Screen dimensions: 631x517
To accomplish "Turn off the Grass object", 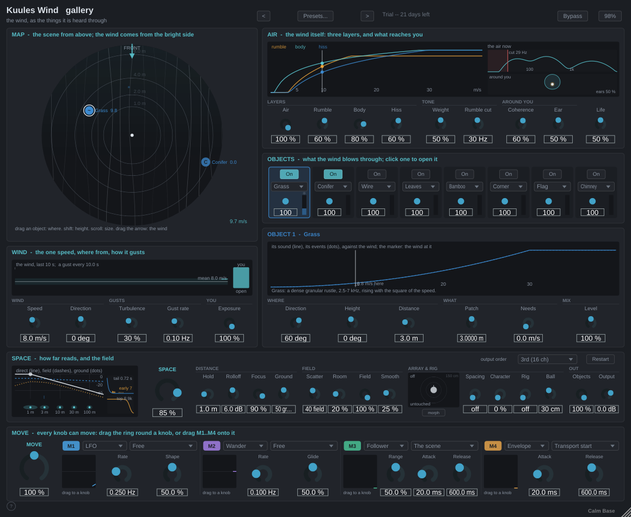I will 289,174.
